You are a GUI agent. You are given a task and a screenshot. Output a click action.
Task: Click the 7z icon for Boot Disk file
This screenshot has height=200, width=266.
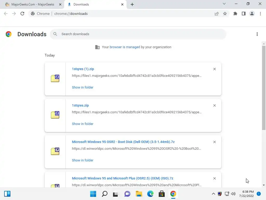[x=55, y=151]
